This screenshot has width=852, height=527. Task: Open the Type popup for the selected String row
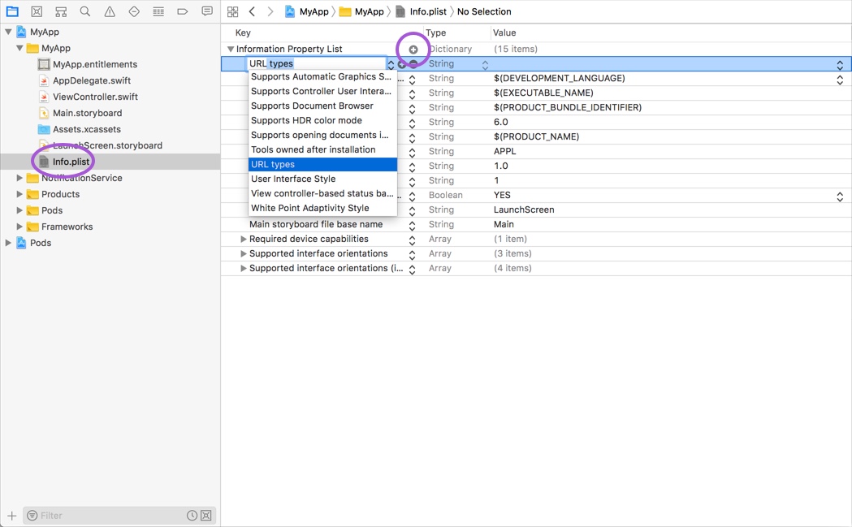[485, 65]
